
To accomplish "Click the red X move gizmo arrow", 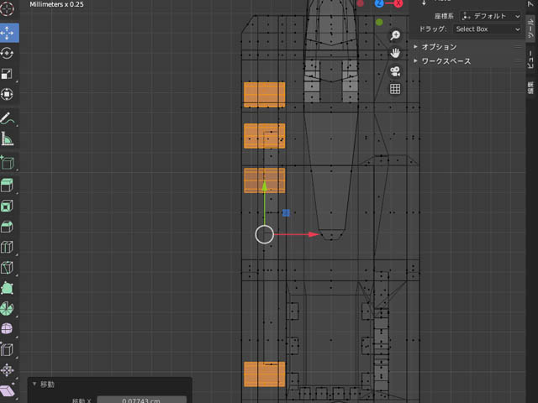I will point(314,234).
